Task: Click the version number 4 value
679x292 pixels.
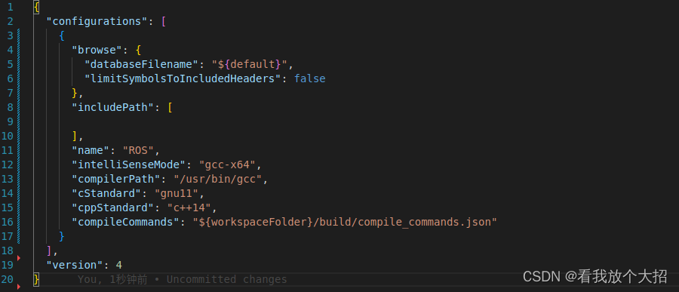Action: point(119,265)
